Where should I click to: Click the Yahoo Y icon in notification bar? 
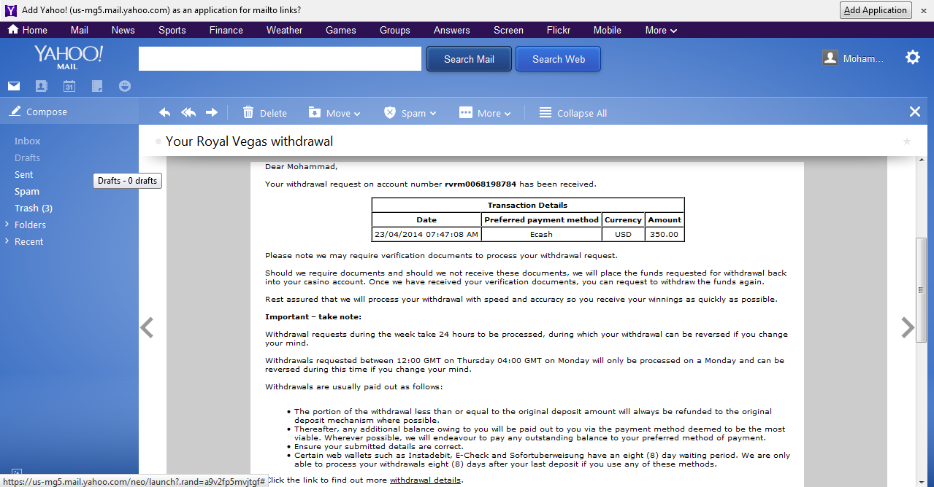pos(11,10)
